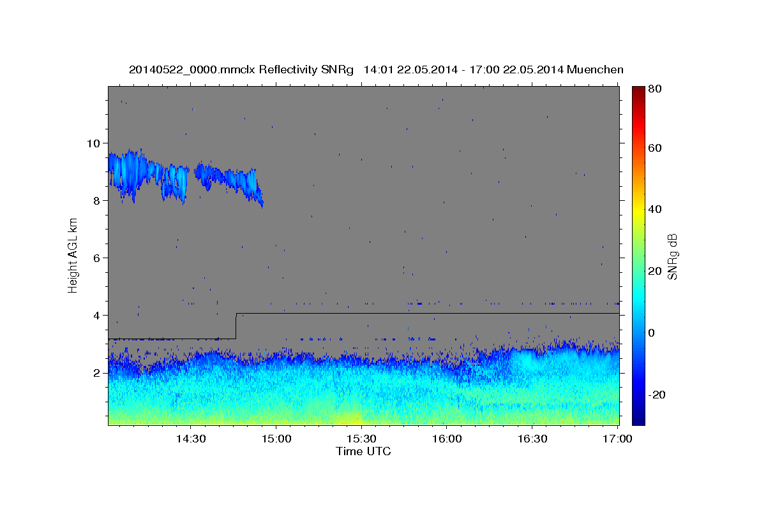Click the height tick label 8

pyautogui.click(x=96, y=200)
